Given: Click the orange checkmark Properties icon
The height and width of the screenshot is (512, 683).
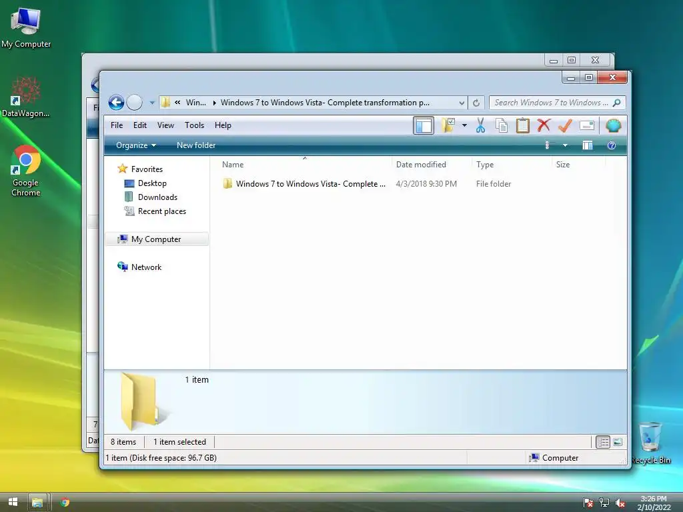Looking at the screenshot, I should [x=565, y=125].
